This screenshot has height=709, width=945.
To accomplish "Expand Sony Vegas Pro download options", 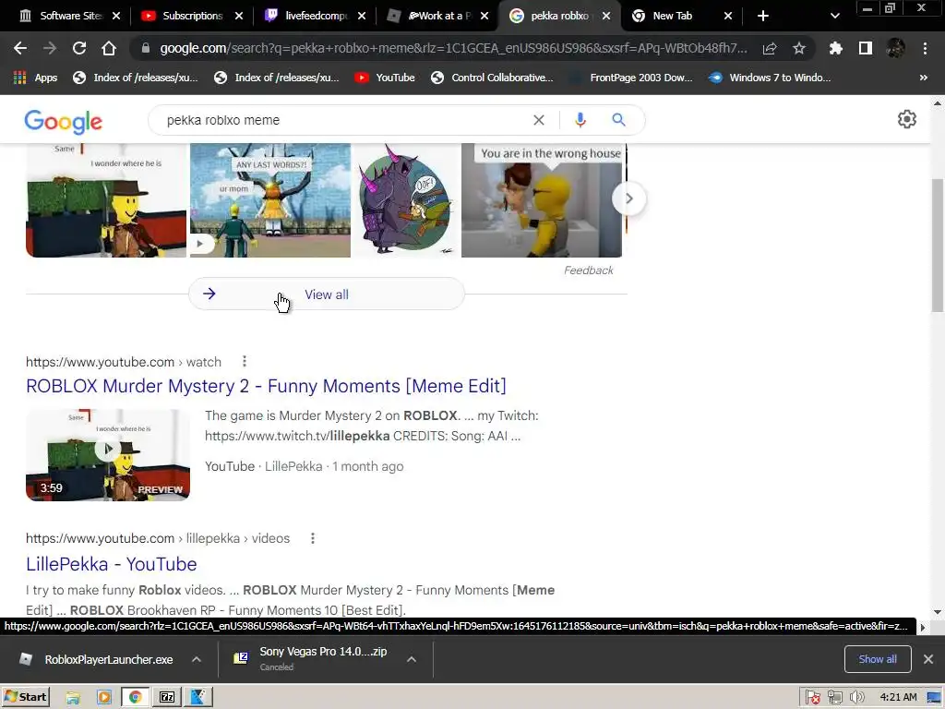I will (x=412, y=659).
